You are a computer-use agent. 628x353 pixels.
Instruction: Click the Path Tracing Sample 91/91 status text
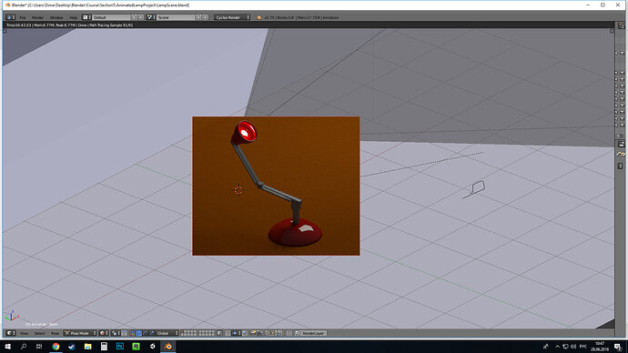coord(111,25)
